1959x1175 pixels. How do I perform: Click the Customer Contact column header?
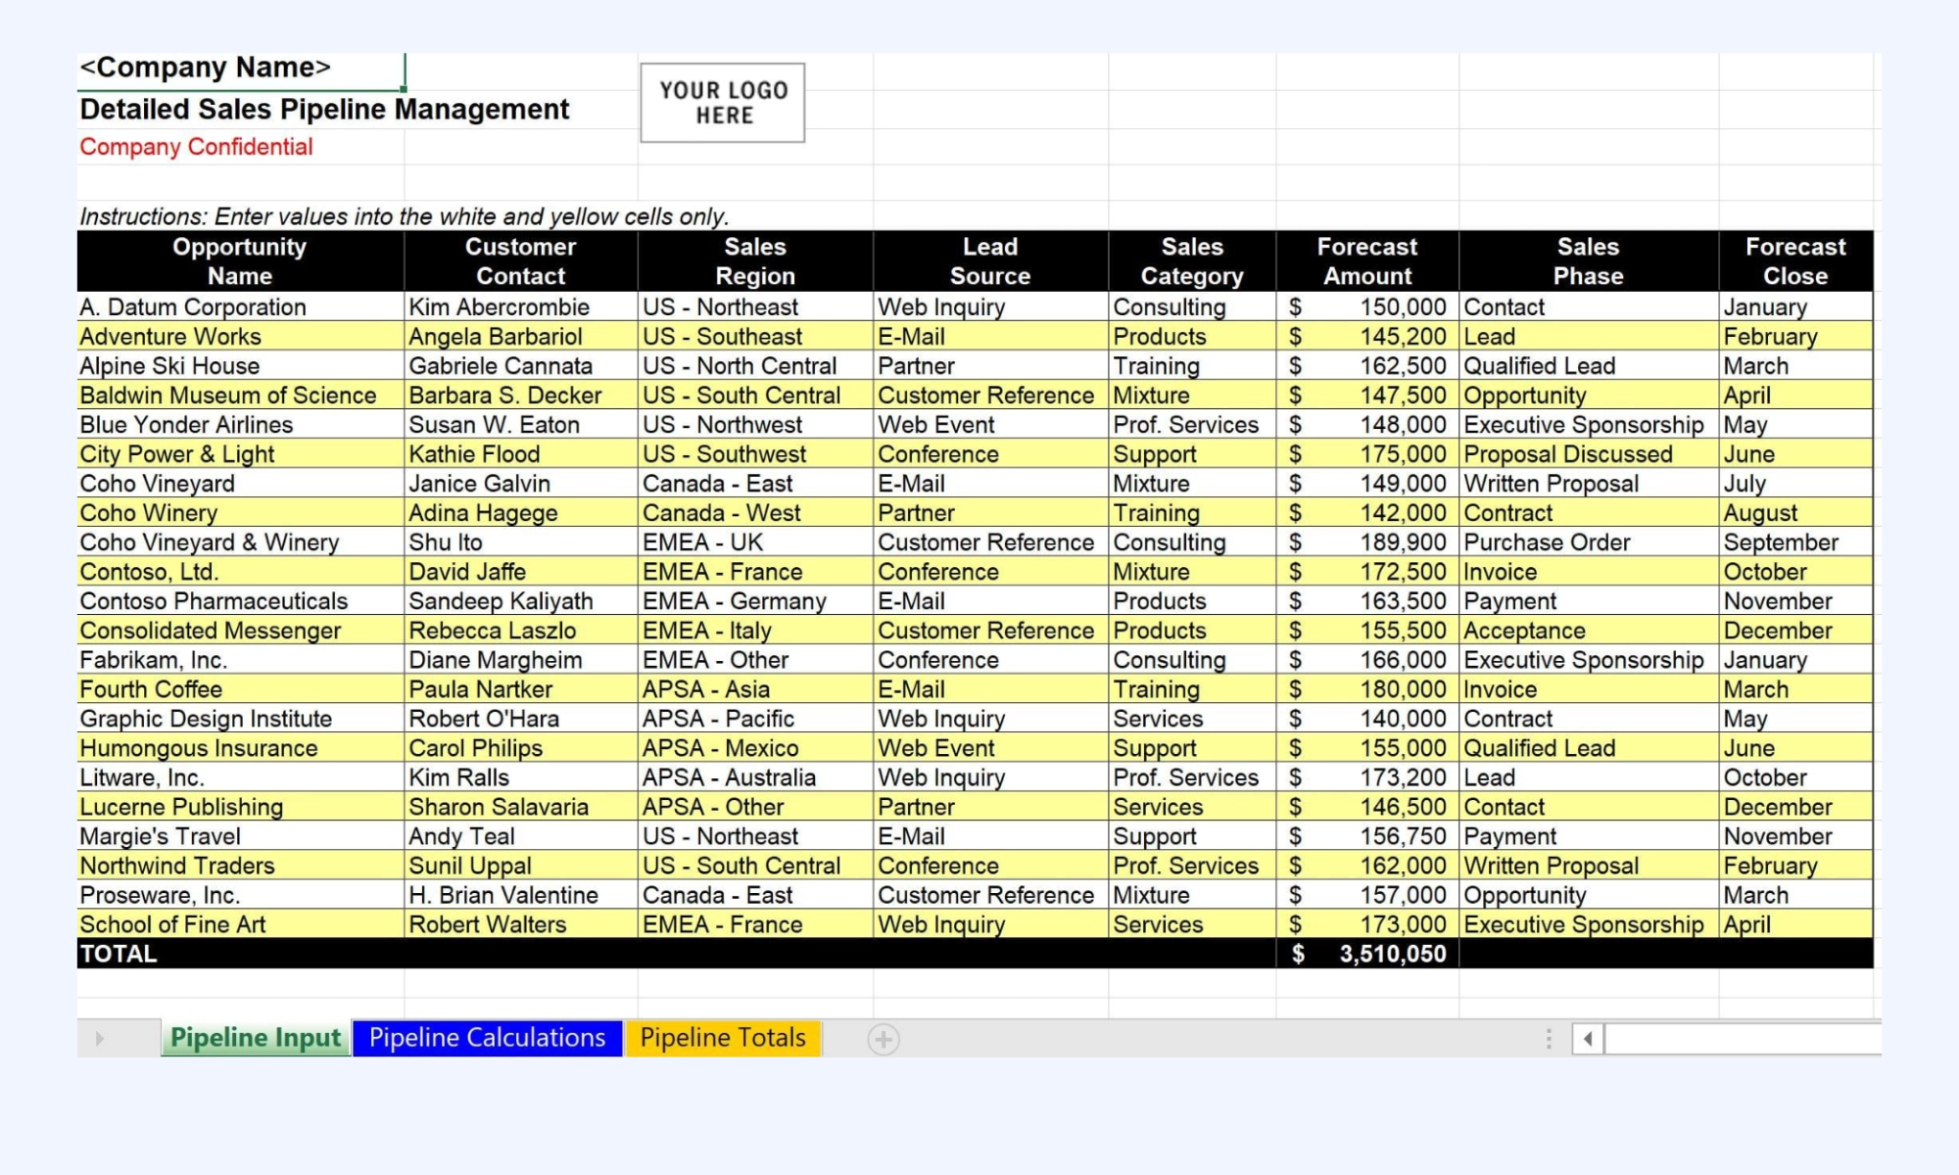point(520,261)
